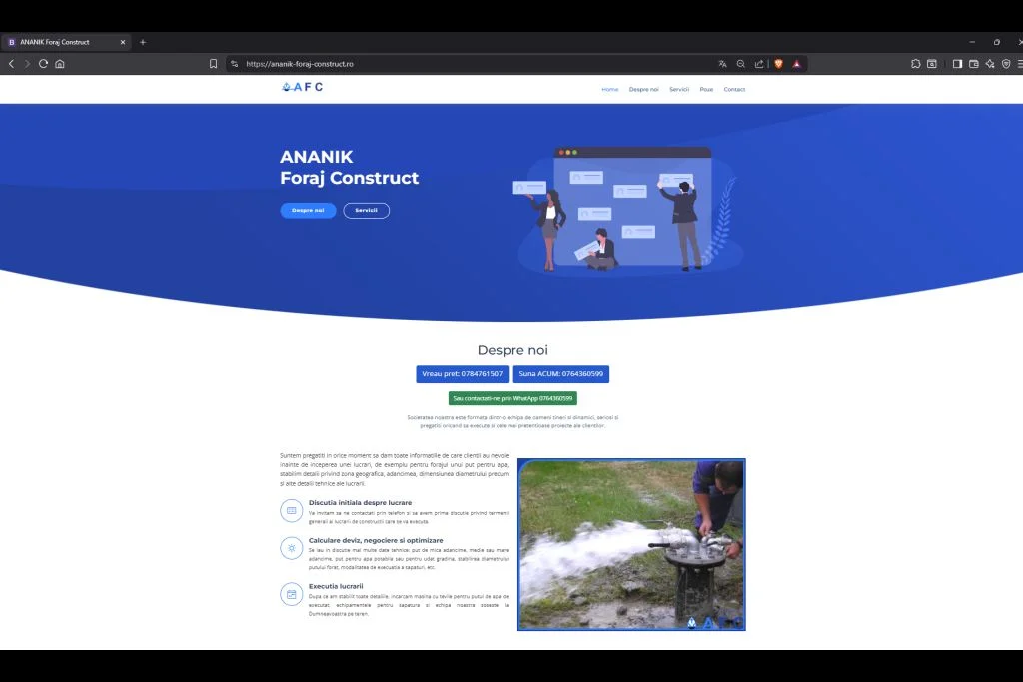
Task: Open the Brave Rewards triangle icon
Action: click(x=797, y=64)
